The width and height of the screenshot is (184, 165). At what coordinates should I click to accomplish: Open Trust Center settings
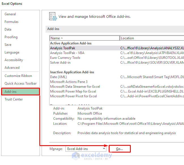[14, 99]
